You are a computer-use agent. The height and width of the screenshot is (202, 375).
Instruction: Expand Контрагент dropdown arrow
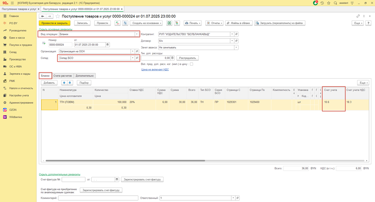(232, 34)
